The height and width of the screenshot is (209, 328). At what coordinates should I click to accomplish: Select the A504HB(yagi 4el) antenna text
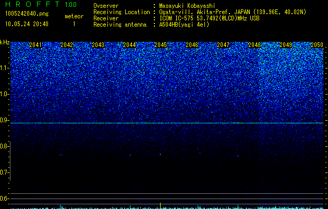coord(184,25)
